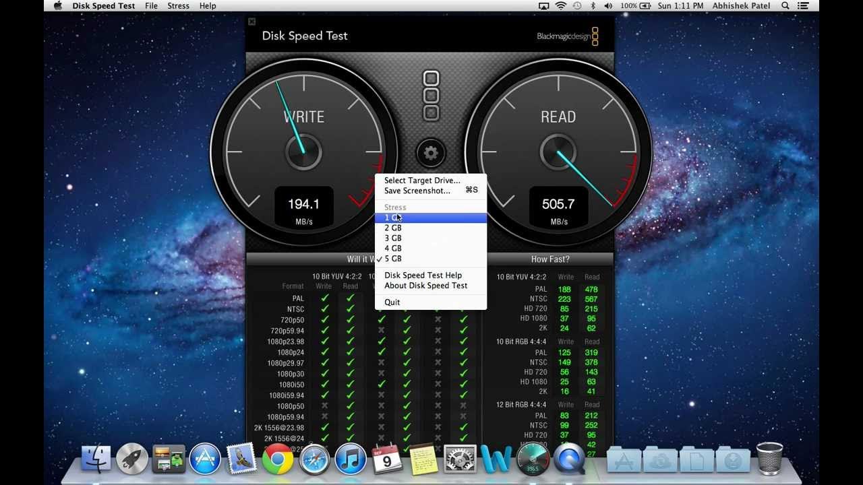Click the Blackmagicdesign logo
863x485 pixels.
[x=568, y=36]
